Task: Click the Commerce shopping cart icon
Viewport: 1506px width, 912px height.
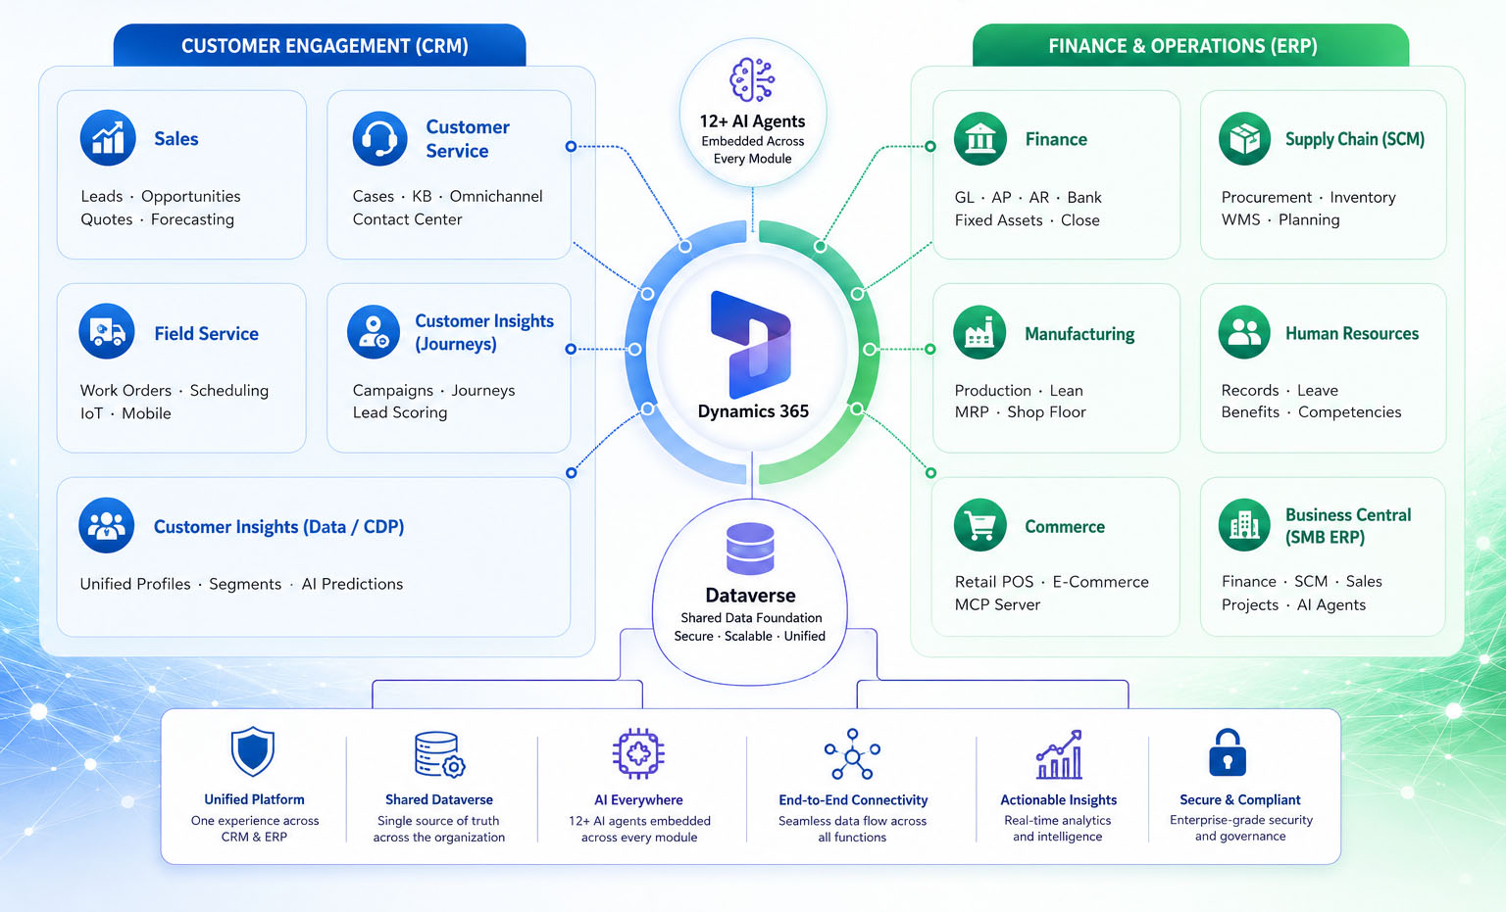Action: coord(980,526)
